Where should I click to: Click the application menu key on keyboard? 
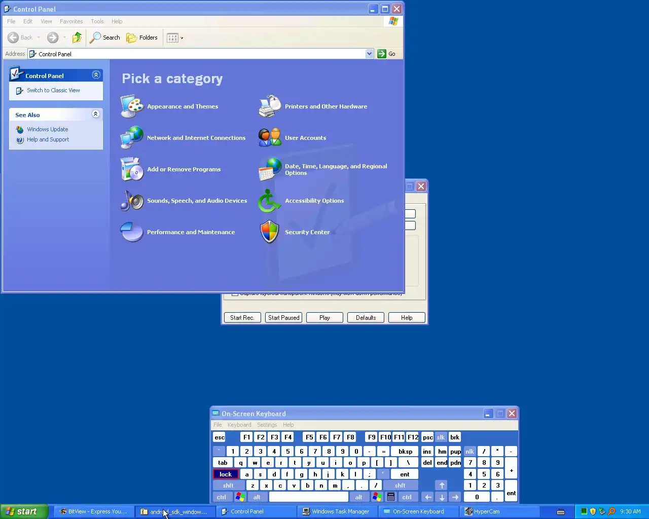coord(391,497)
